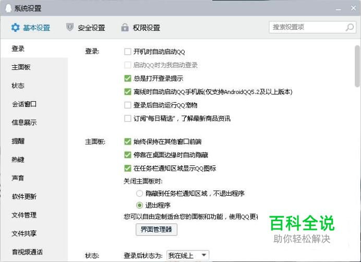Open 信息展示 sidebar section
The image size is (361, 262).
(34, 122)
